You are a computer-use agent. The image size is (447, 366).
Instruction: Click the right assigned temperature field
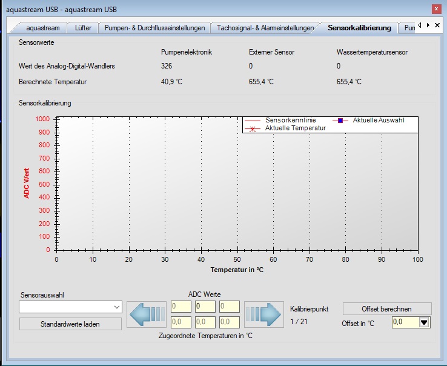point(230,322)
